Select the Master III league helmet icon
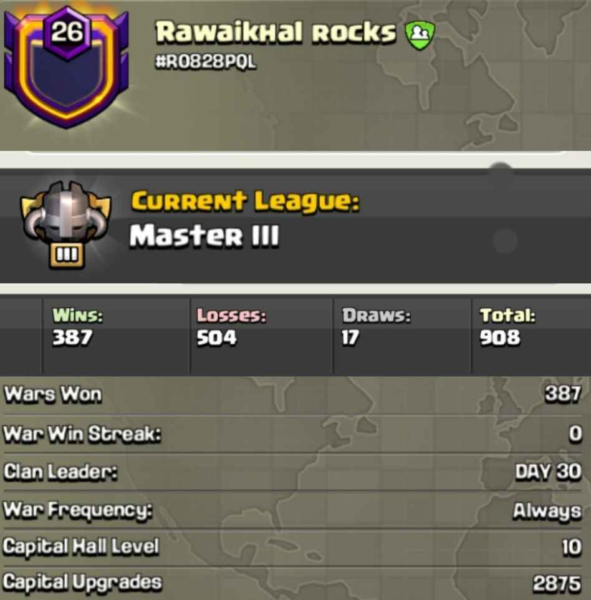Screen dimensions: 591x600 (66, 224)
